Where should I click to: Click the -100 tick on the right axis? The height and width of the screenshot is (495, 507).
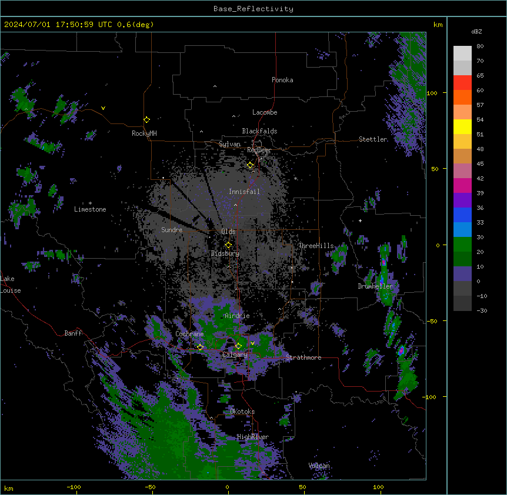pyautogui.click(x=430, y=397)
